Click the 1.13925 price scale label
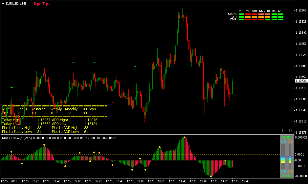This screenshot has height=184, width=308. [301, 21]
